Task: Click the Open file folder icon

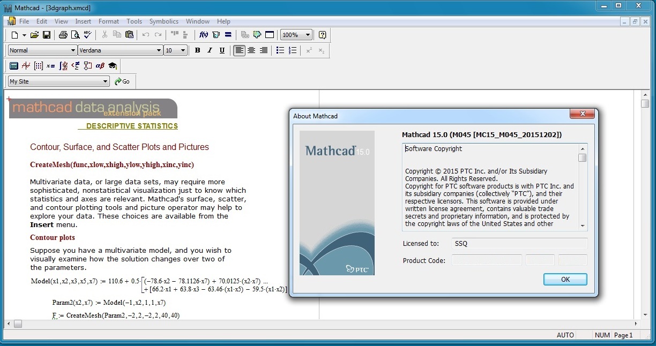Action: pos(34,35)
